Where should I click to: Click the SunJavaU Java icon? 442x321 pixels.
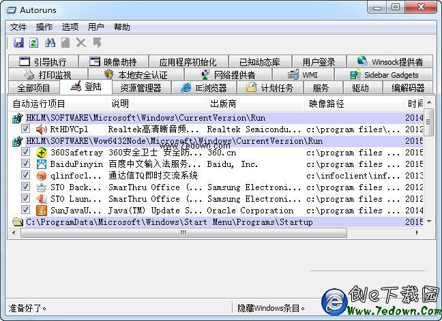pyautogui.click(x=42, y=211)
